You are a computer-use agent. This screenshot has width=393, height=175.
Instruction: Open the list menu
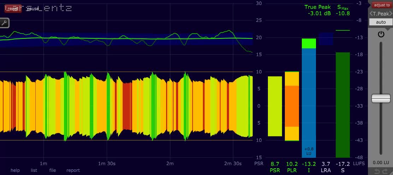(34, 170)
